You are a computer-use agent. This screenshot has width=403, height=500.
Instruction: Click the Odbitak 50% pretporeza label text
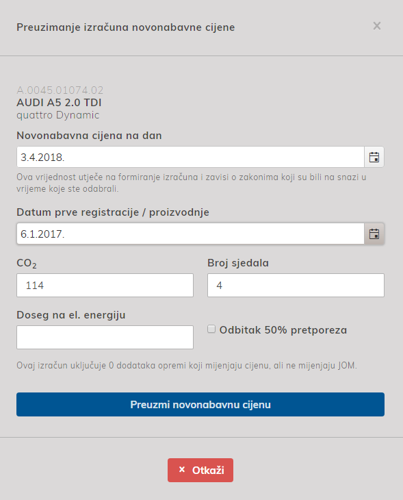point(283,329)
